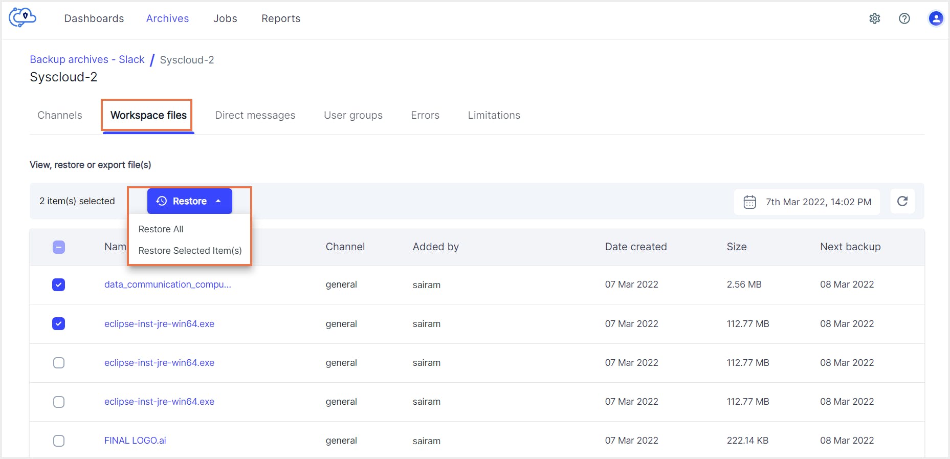
Task: Open the backup date 7th Mar 2022 selector
Action: (818, 202)
